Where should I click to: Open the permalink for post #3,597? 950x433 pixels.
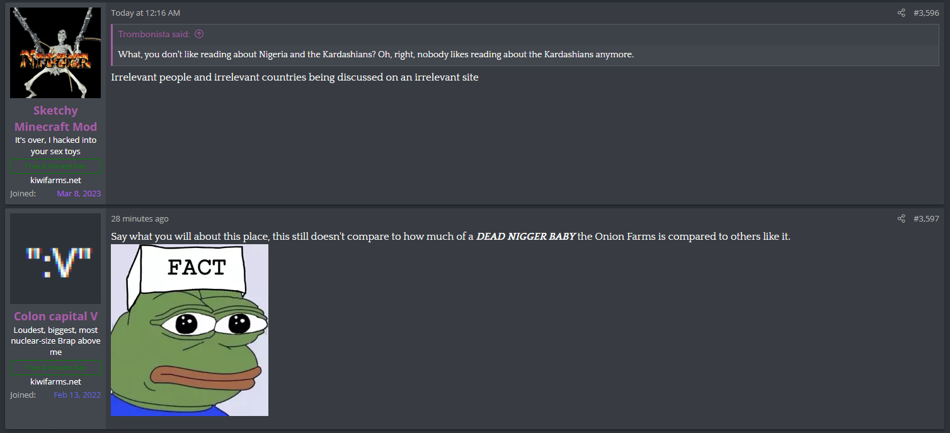click(x=926, y=218)
